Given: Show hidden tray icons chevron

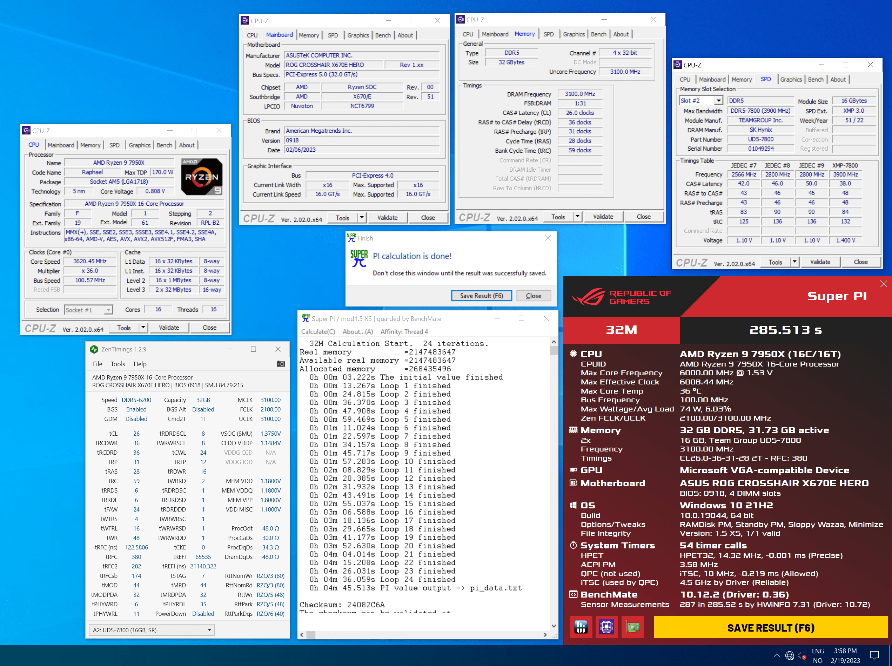Looking at the screenshot, I should (x=777, y=655).
